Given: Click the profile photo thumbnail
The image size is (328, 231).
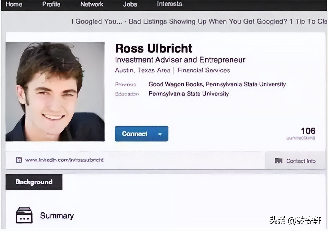Looking at the screenshot, I should [x=55, y=92].
